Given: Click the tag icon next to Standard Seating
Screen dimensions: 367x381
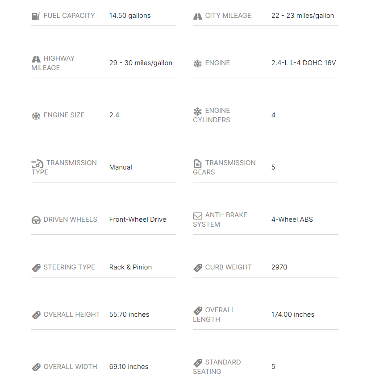Looking at the screenshot, I should pos(198,363).
